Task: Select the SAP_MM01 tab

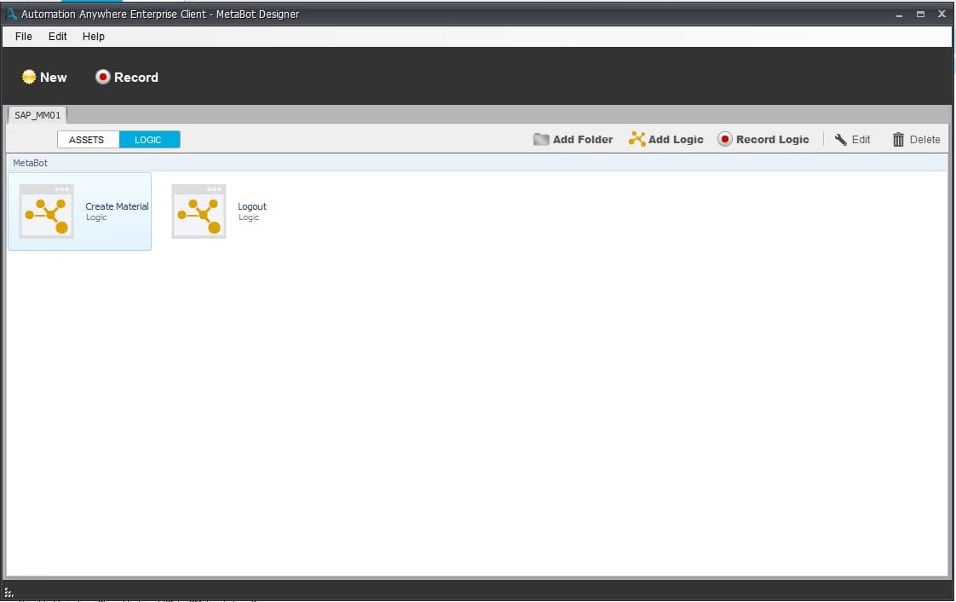Action: tap(37, 114)
